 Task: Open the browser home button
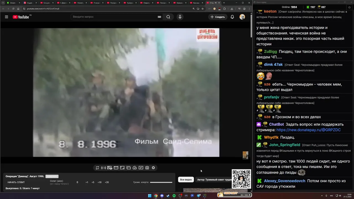pos(18,9)
